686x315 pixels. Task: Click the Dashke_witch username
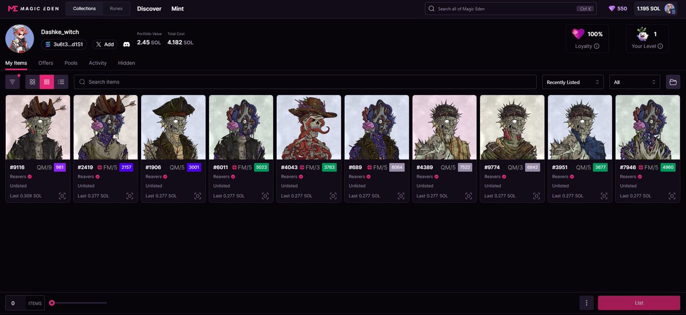tap(60, 32)
